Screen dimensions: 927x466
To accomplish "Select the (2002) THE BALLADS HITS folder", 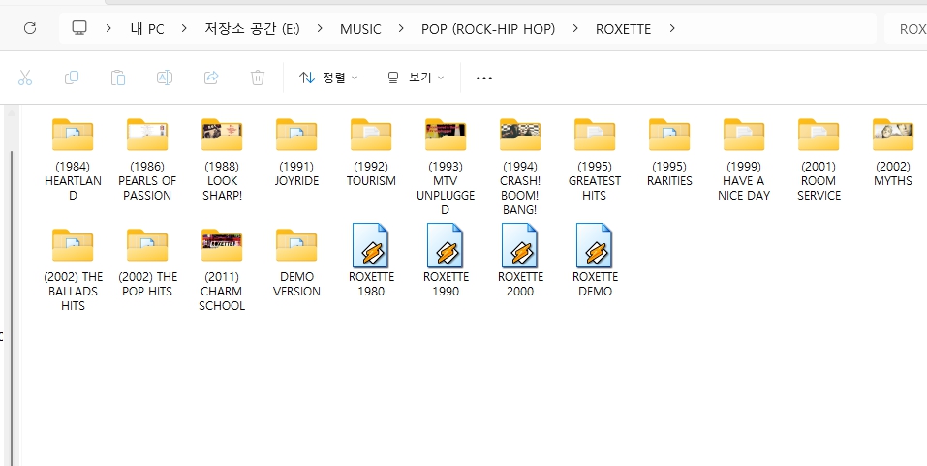I will point(73,269).
